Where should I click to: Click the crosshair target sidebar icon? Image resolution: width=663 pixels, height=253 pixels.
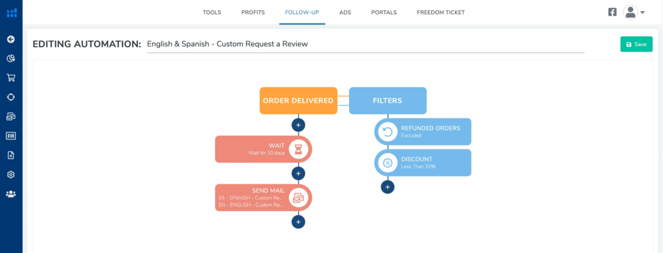click(11, 97)
